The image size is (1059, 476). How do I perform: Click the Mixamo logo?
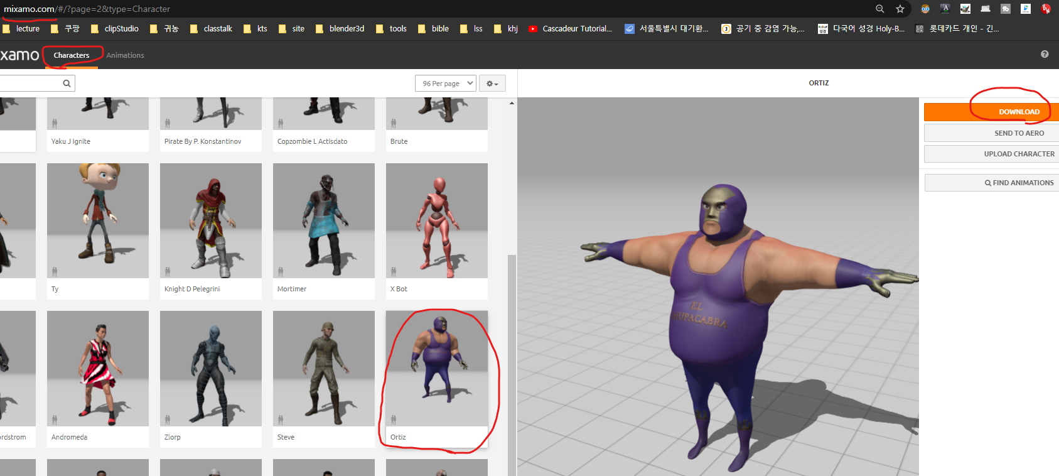(x=19, y=55)
